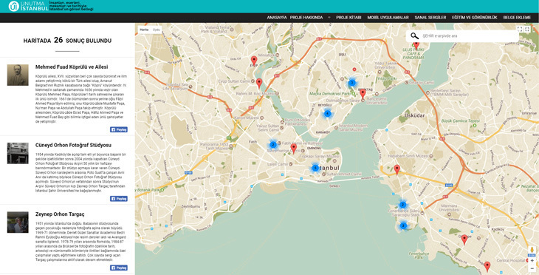539x275 pixels.
Task: Open the Mehmed Fuad Köprülü ve Ailesi title
Action: click(72, 67)
